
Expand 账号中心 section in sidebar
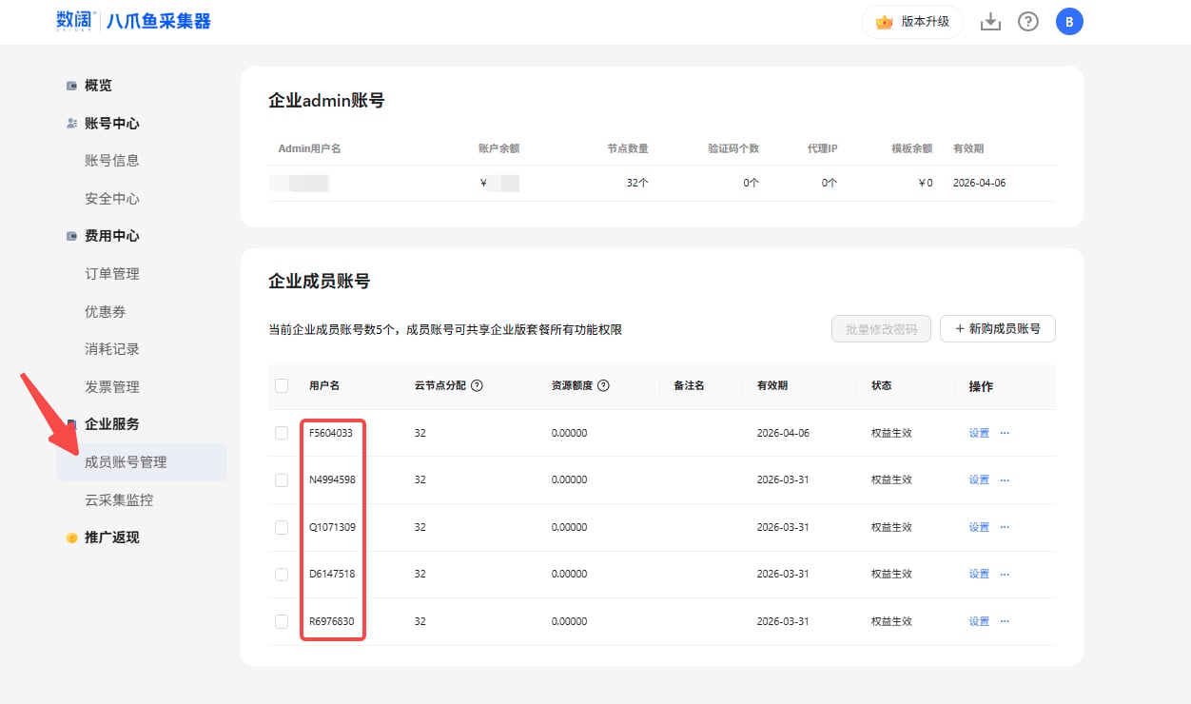pyautogui.click(x=112, y=124)
